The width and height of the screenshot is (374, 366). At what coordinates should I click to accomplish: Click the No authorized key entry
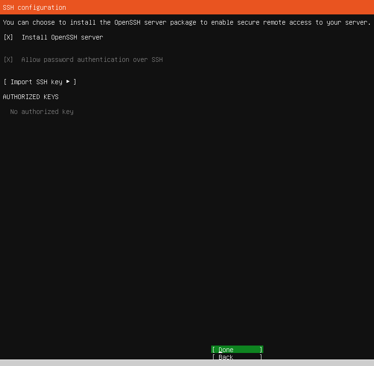[42, 112]
